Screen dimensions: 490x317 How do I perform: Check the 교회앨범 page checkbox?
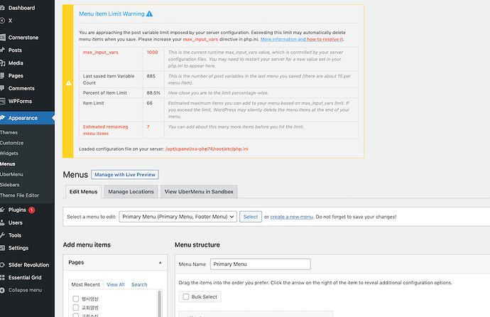tap(76, 307)
